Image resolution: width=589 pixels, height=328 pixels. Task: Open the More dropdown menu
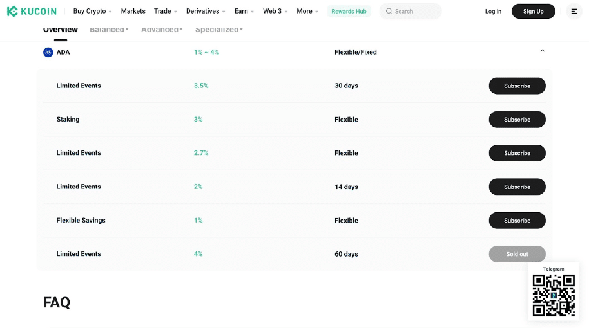[x=307, y=11]
